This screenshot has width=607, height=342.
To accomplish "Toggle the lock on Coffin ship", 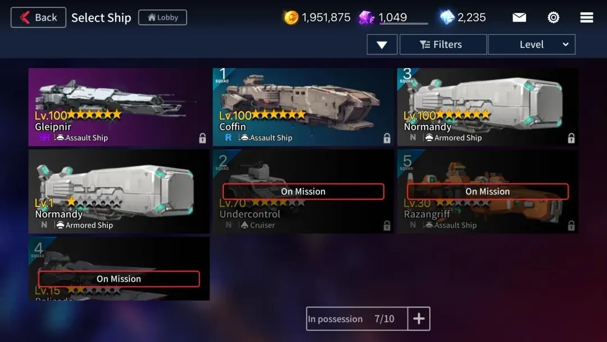I will click(x=387, y=138).
